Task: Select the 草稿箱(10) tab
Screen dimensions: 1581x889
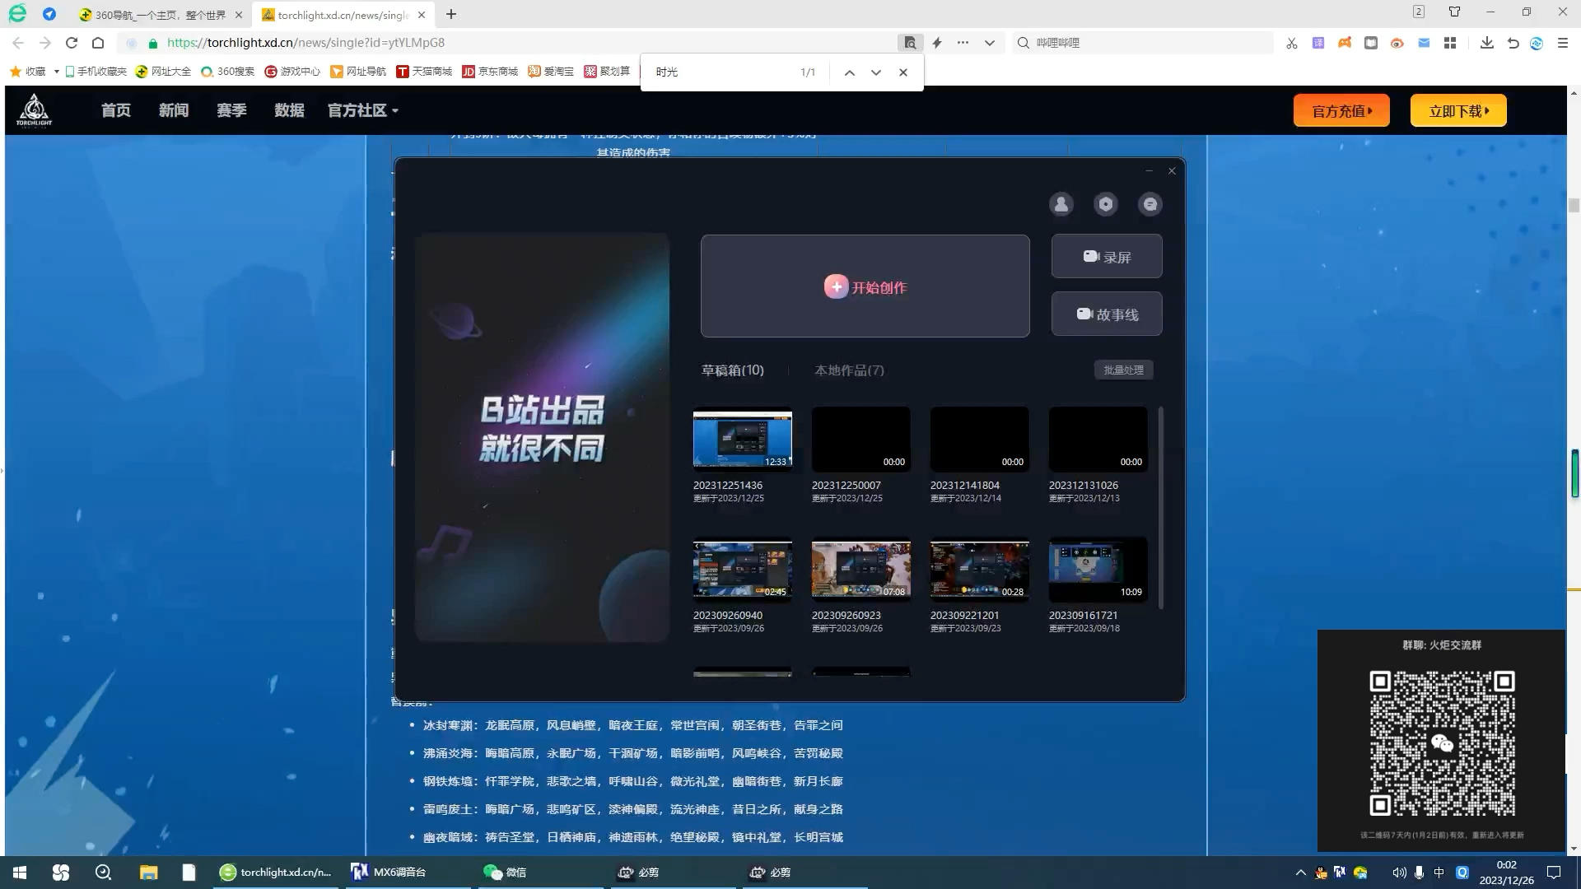Action: click(x=732, y=370)
